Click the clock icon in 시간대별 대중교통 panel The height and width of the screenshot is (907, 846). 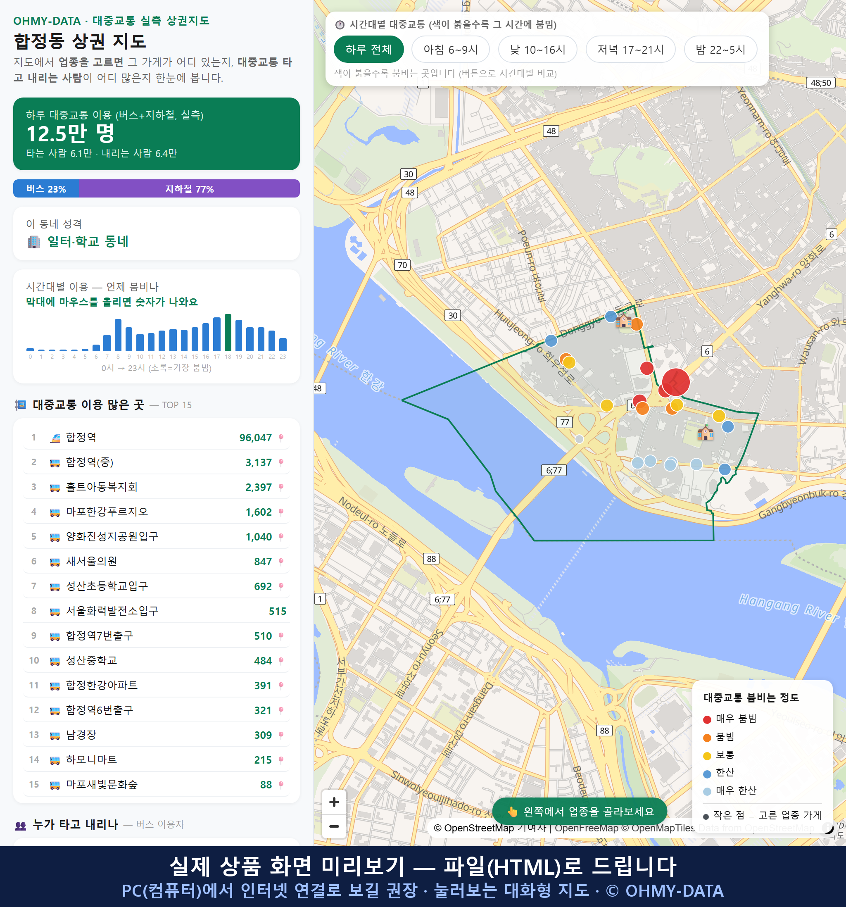pos(339,25)
